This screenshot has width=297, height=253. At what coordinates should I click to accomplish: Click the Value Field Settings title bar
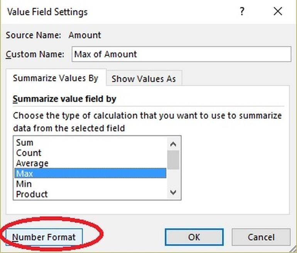pyautogui.click(x=116, y=12)
